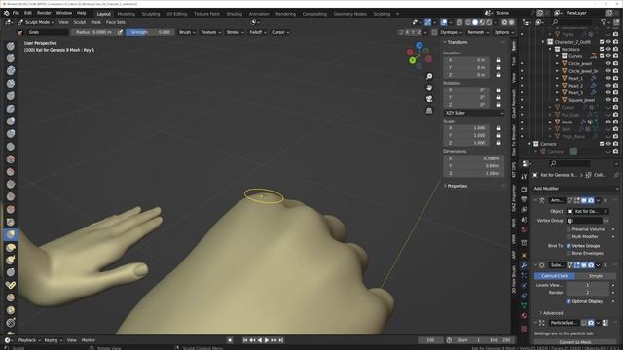Open the File menu

coord(16,13)
